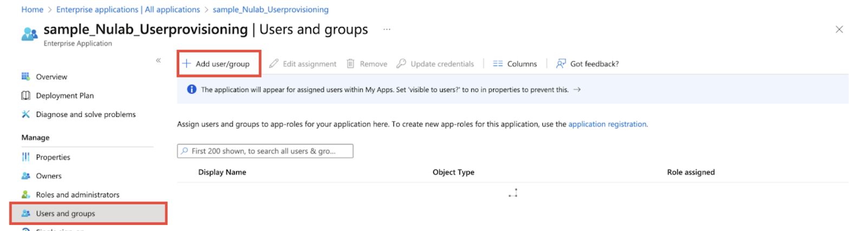Click the Edit assignment label
Screen dimensions: 866x231
(310, 64)
